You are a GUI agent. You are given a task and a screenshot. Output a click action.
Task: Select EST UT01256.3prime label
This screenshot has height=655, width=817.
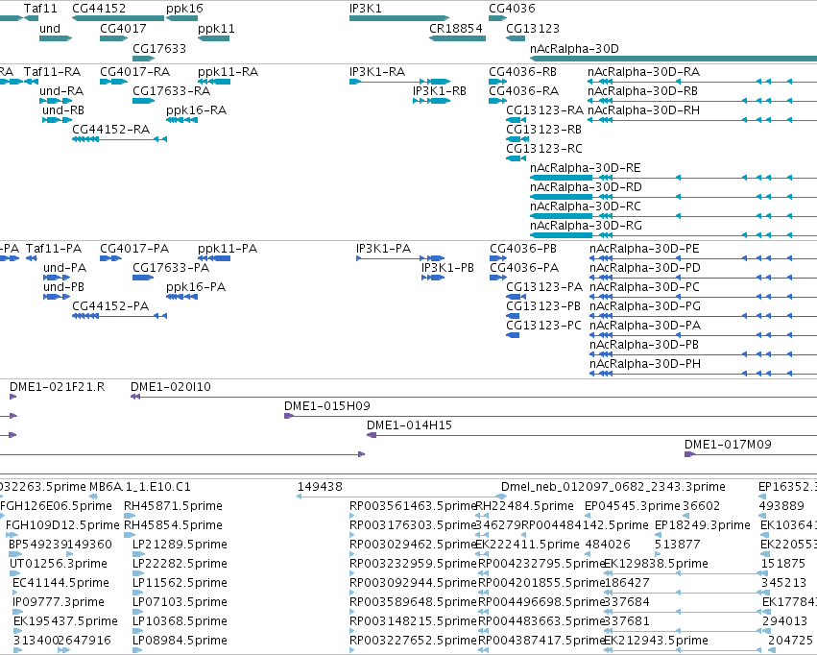coord(59,564)
